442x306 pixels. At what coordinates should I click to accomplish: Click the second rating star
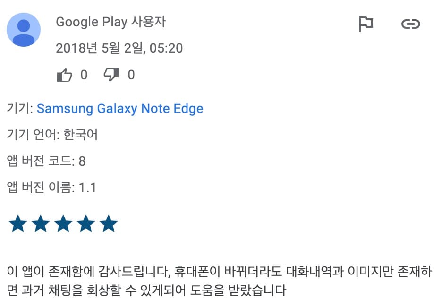pos(41,224)
